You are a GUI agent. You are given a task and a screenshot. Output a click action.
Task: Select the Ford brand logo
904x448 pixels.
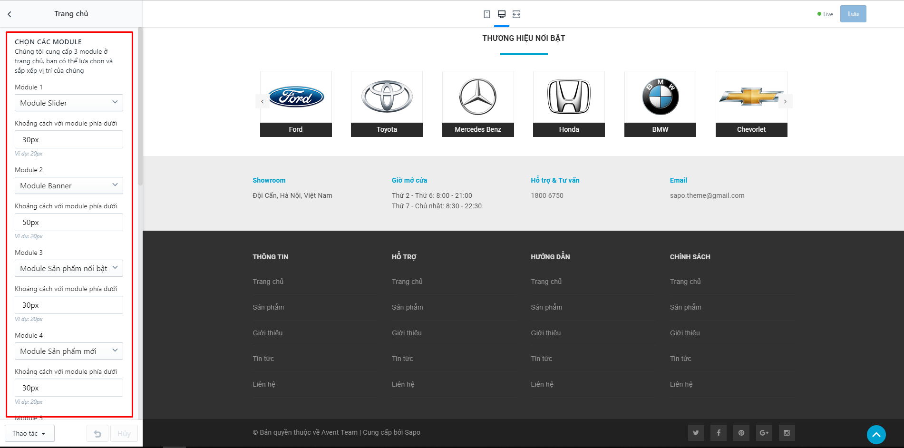[x=296, y=97]
